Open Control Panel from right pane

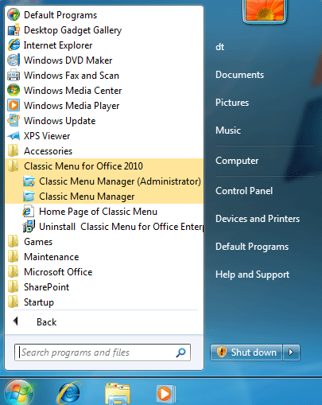tap(244, 191)
